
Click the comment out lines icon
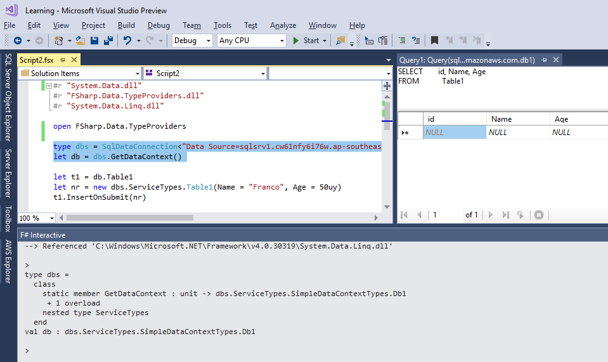402,41
